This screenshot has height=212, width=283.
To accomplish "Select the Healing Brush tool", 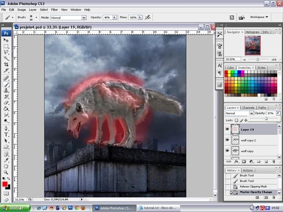I will (x=6, y=78).
